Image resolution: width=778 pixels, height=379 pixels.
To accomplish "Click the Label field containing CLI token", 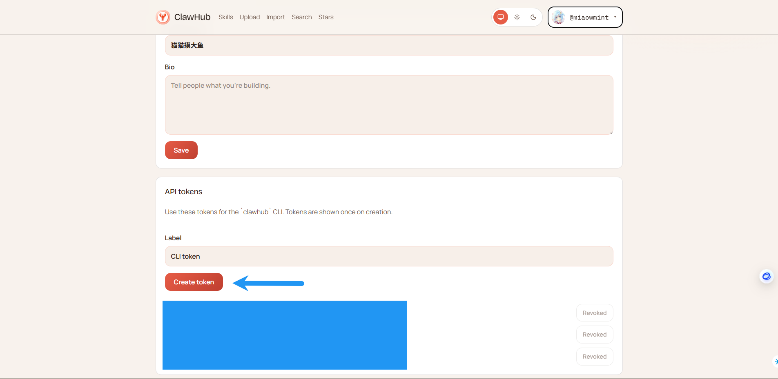I will click(x=388, y=256).
